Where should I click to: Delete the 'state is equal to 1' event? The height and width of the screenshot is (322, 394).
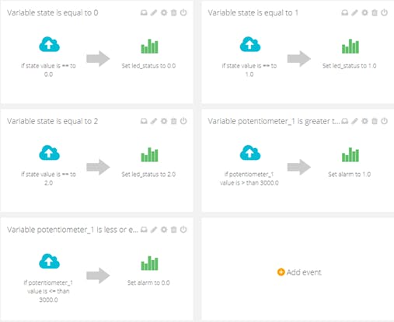tap(375, 12)
